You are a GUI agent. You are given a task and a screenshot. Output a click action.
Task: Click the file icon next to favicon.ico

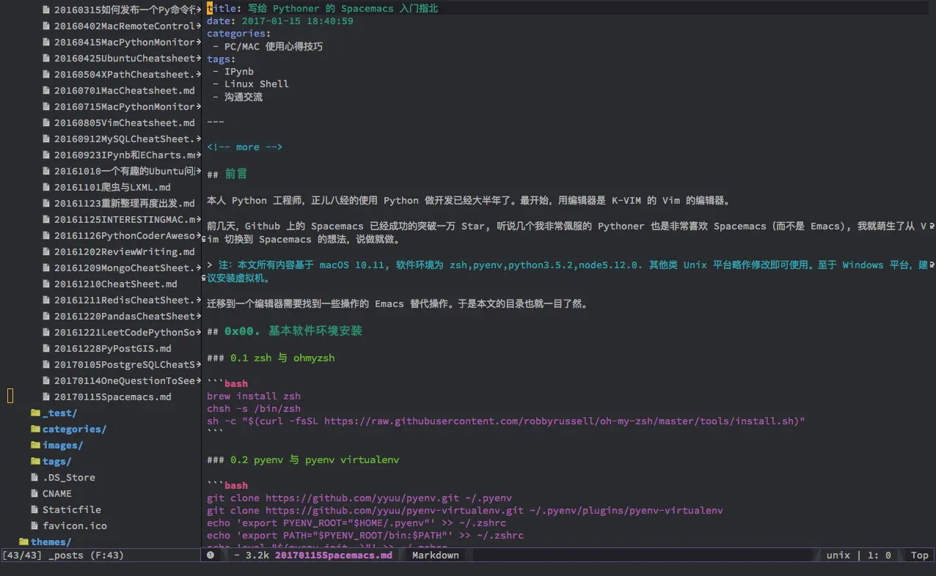(x=35, y=526)
